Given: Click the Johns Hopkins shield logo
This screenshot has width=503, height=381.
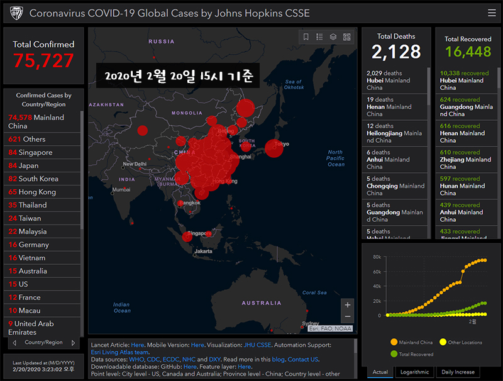Looking at the screenshot, I should [16, 13].
